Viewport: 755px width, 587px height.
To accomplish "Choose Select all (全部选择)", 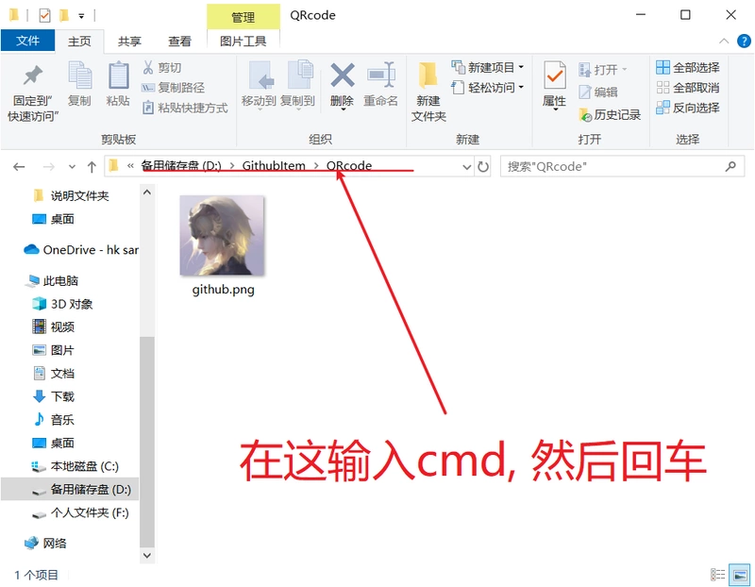I will click(x=688, y=67).
